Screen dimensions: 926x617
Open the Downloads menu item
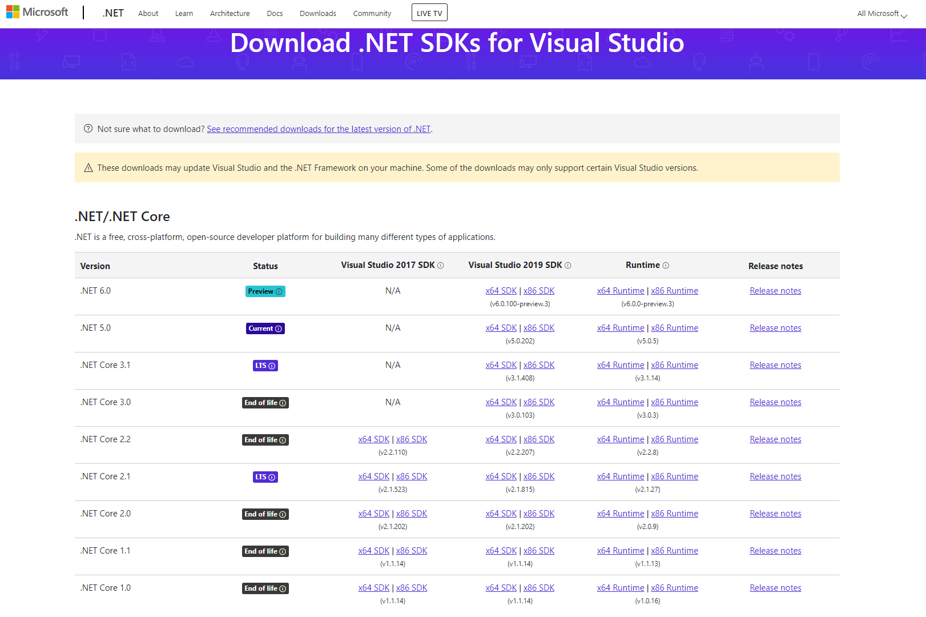317,13
